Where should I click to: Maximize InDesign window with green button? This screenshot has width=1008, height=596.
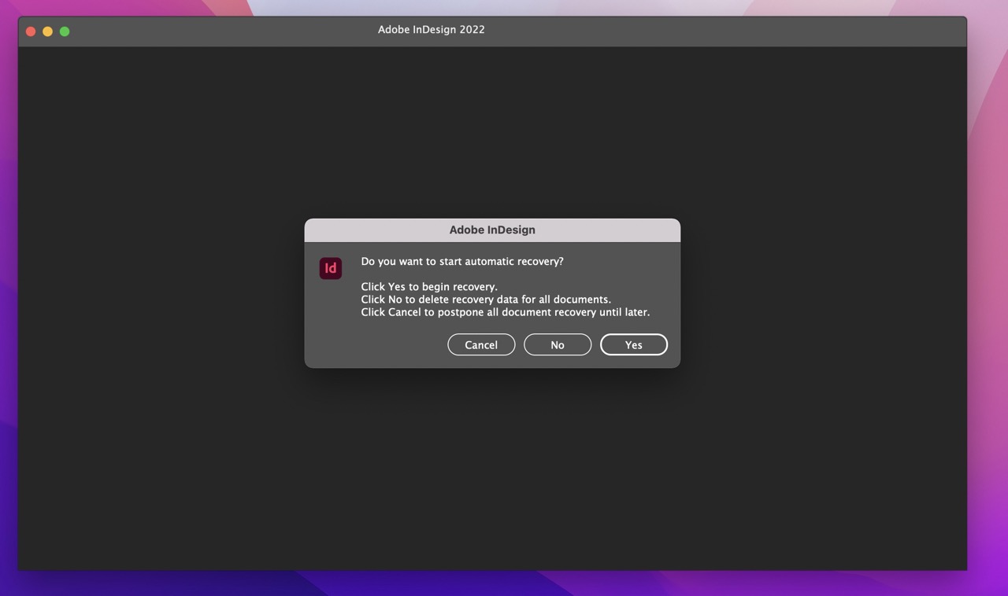pos(65,31)
